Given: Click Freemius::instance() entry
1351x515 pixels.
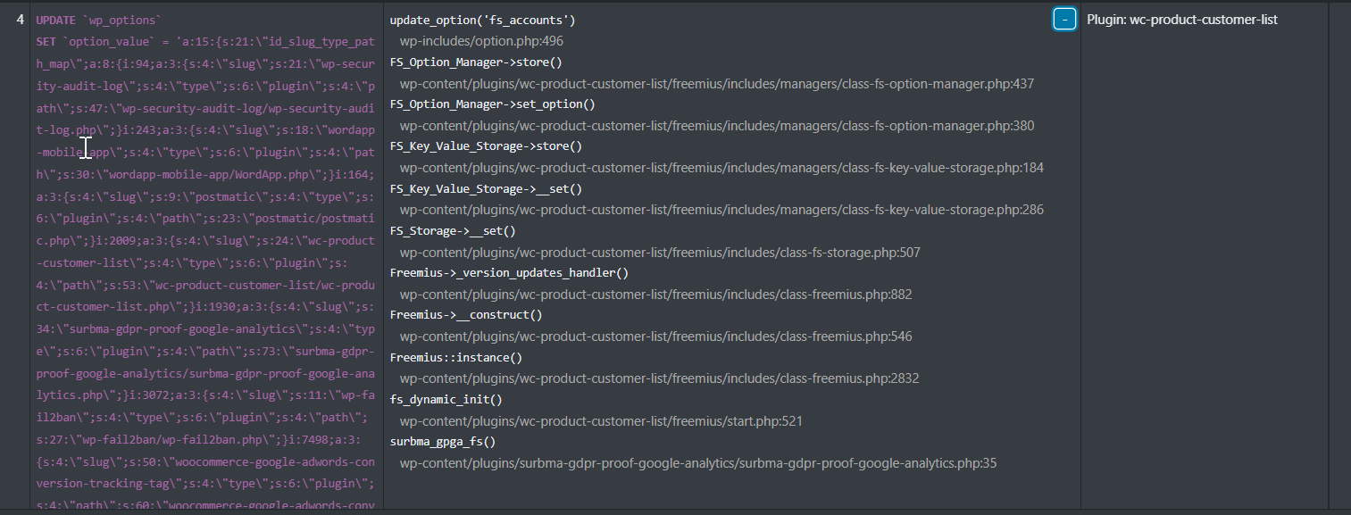Looking at the screenshot, I should [456, 357].
